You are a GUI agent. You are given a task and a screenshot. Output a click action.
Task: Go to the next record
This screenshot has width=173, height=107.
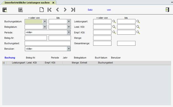coord(65,10)
